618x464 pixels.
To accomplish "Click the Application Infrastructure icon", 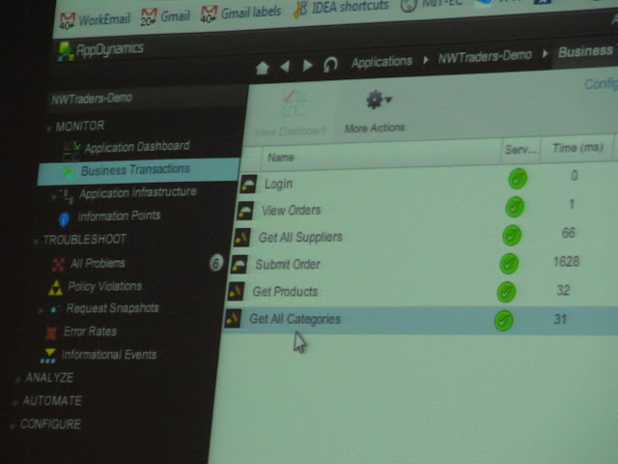I will tap(68, 195).
